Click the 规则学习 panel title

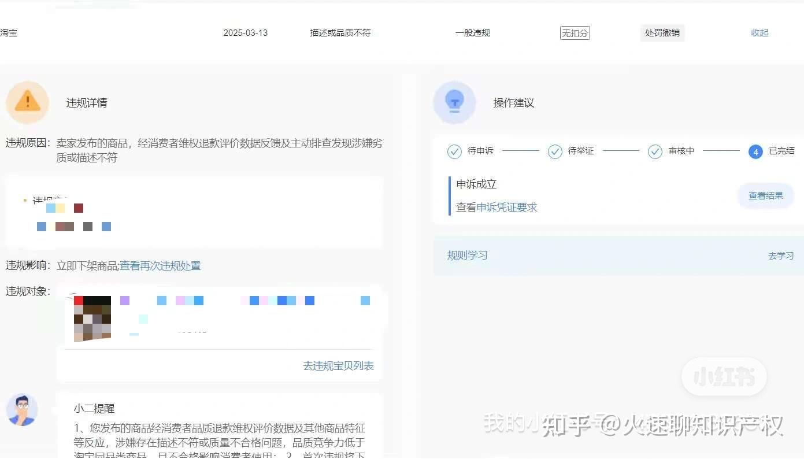tap(467, 255)
